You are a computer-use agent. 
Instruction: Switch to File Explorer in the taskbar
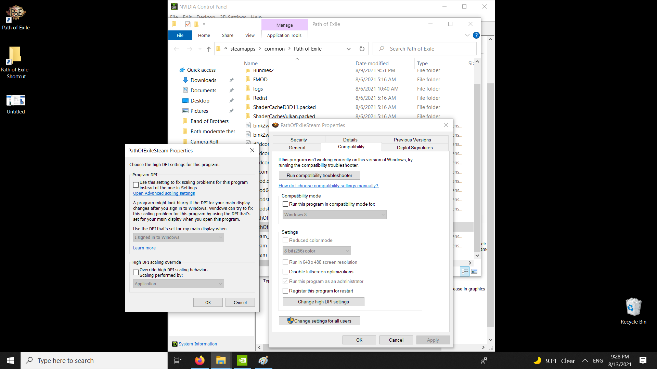coord(221,360)
